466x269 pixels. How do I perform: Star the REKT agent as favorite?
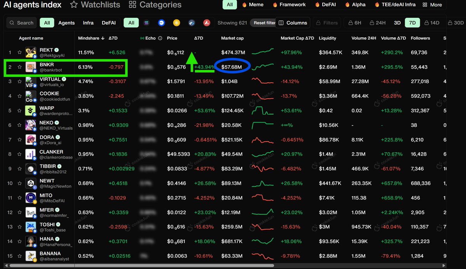pos(19,52)
